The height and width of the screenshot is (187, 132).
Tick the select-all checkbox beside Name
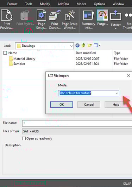click(x=5, y=53)
